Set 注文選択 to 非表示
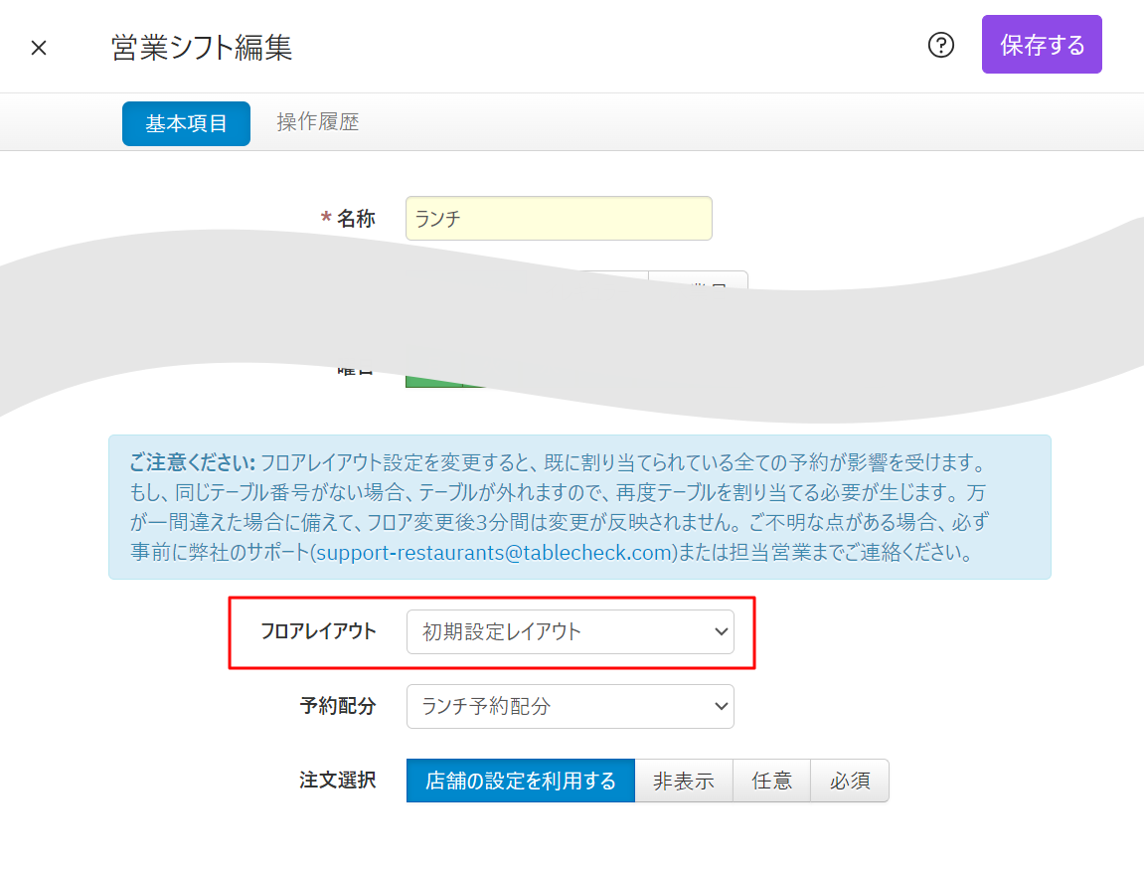This screenshot has width=1144, height=871. [x=684, y=781]
